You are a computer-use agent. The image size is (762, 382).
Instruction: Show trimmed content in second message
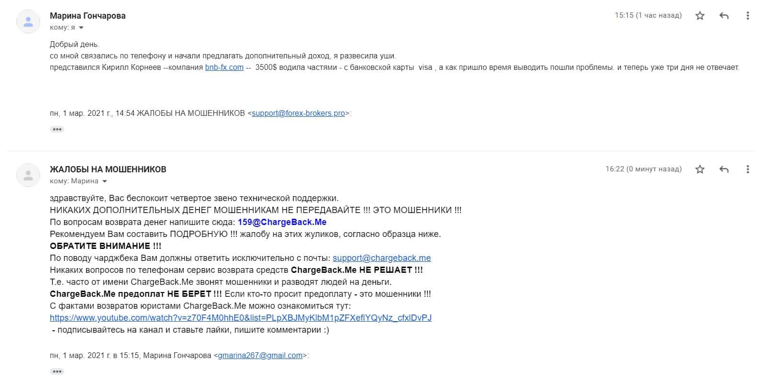(x=57, y=371)
